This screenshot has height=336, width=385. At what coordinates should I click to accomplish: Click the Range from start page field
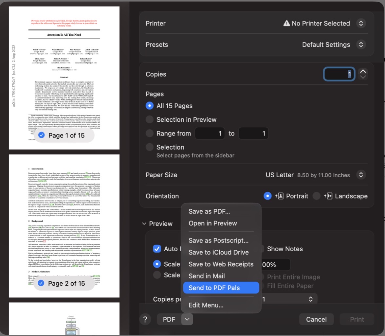coord(210,133)
